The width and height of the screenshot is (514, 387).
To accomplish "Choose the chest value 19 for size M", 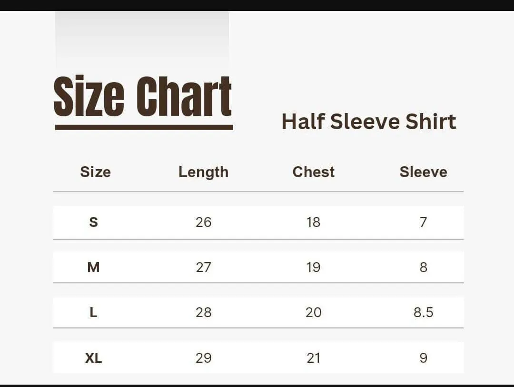I will click(x=313, y=267).
